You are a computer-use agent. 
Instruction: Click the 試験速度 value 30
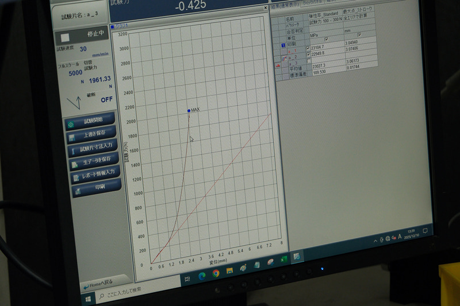tap(83, 49)
